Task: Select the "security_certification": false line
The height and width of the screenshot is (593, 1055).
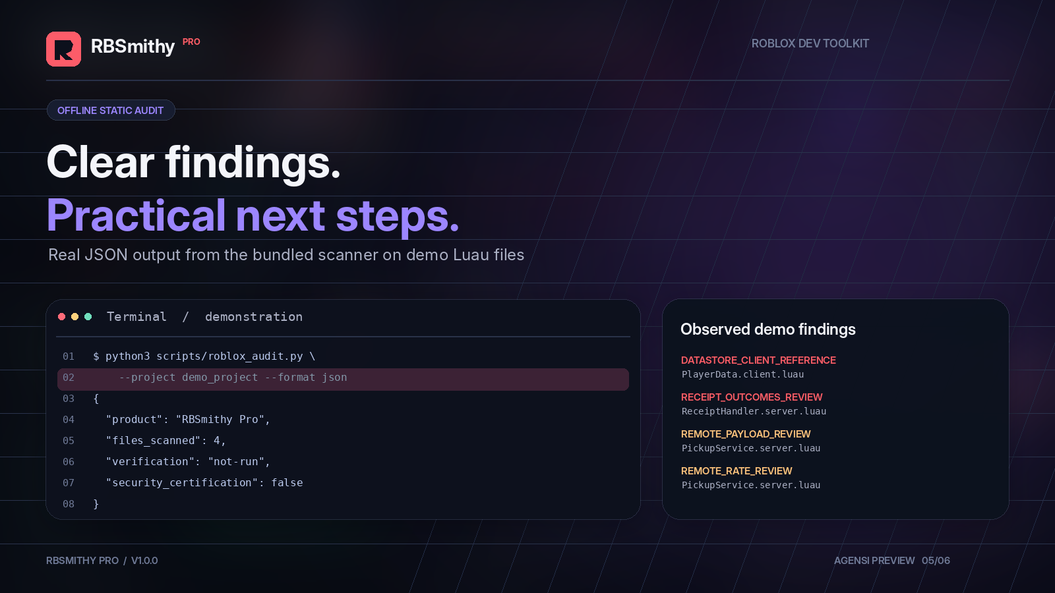Action: pyautogui.click(x=204, y=483)
